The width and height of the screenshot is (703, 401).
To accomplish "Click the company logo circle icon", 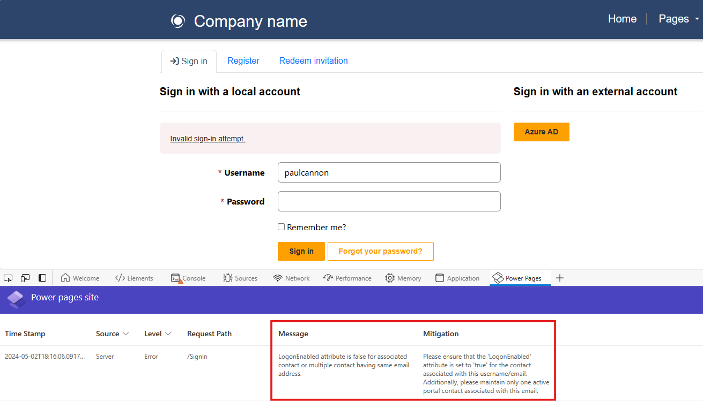I will [x=177, y=21].
